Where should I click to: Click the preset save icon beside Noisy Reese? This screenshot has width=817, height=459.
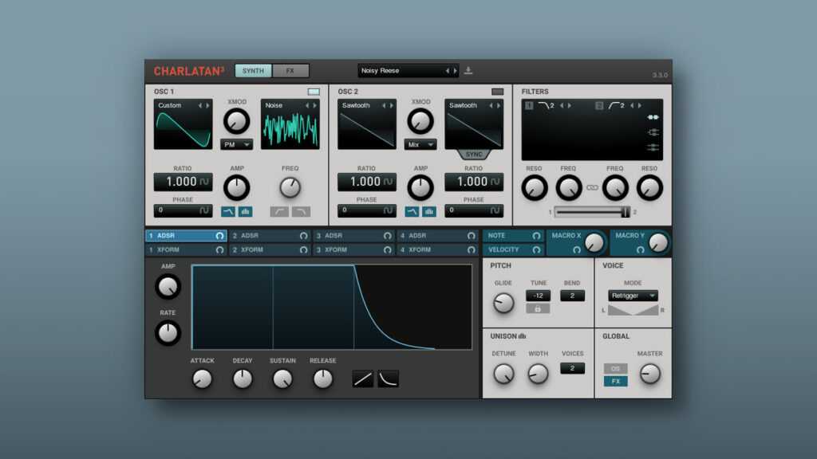[469, 71]
